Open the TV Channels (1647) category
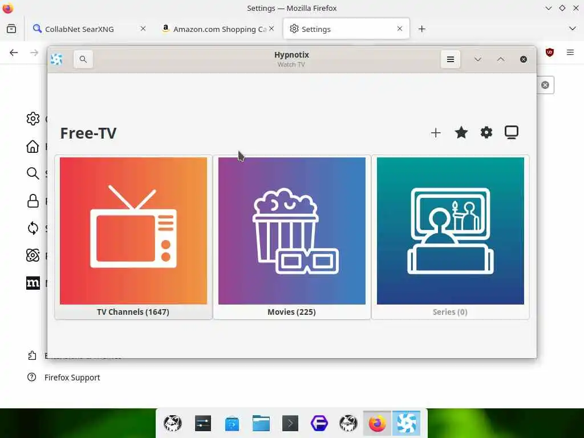The height and width of the screenshot is (438, 584). [x=133, y=237]
